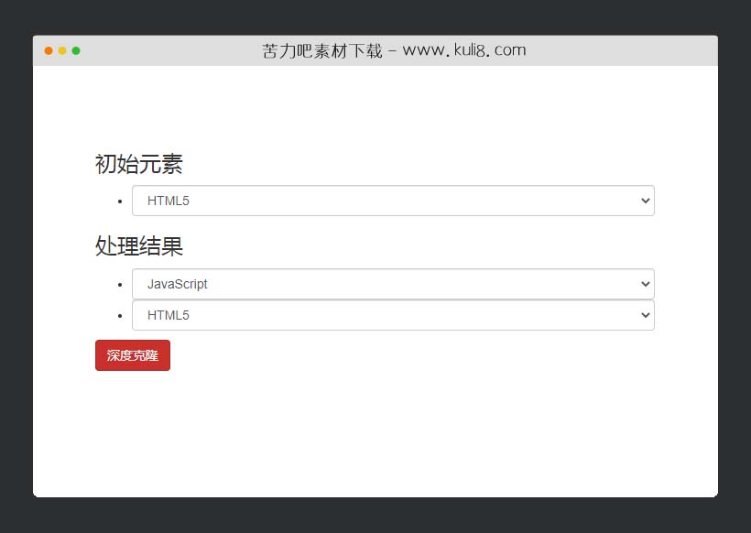
Task: Open the HTML5 dropdown under 初始元素
Action: [x=393, y=200]
